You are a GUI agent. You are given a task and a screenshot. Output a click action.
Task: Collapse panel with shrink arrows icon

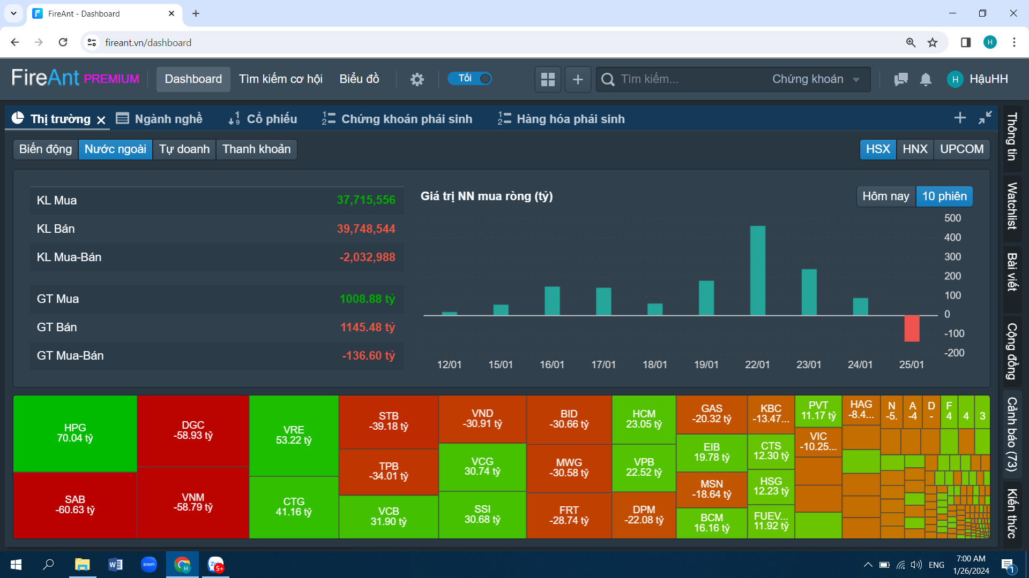(985, 118)
